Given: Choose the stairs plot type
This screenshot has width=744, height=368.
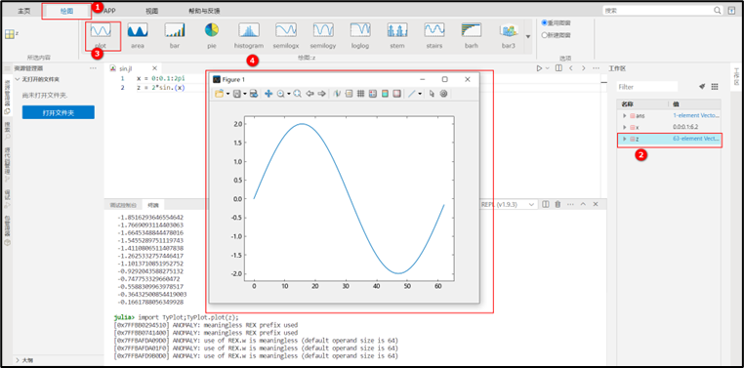Looking at the screenshot, I should 434,35.
